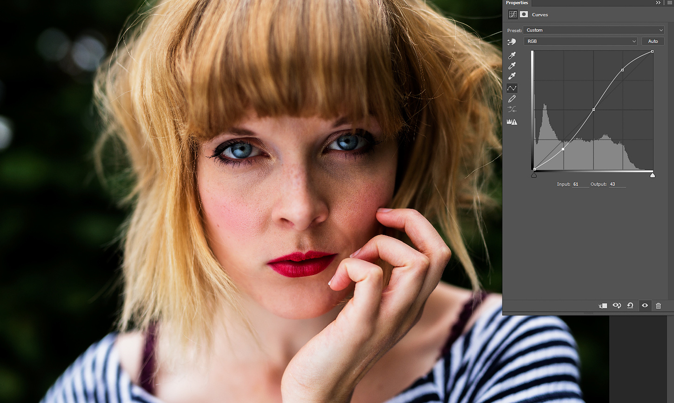Screen dimensions: 674x403
Task: Click the white point slider triangle
Action: tap(653, 175)
